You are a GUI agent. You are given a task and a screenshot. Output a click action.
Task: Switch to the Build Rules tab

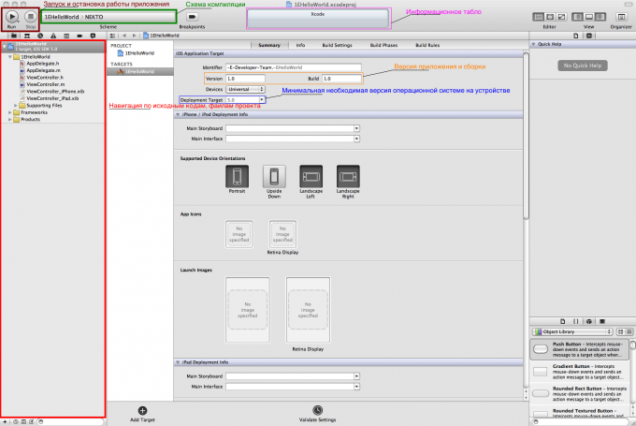click(x=427, y=45)
